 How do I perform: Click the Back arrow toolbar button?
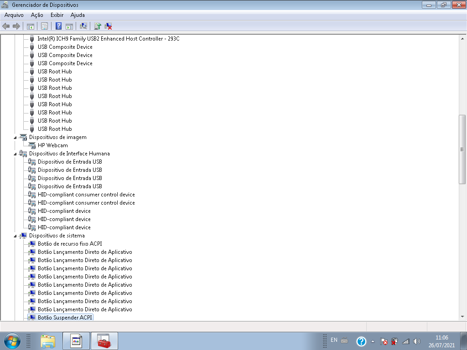point(6,26)
